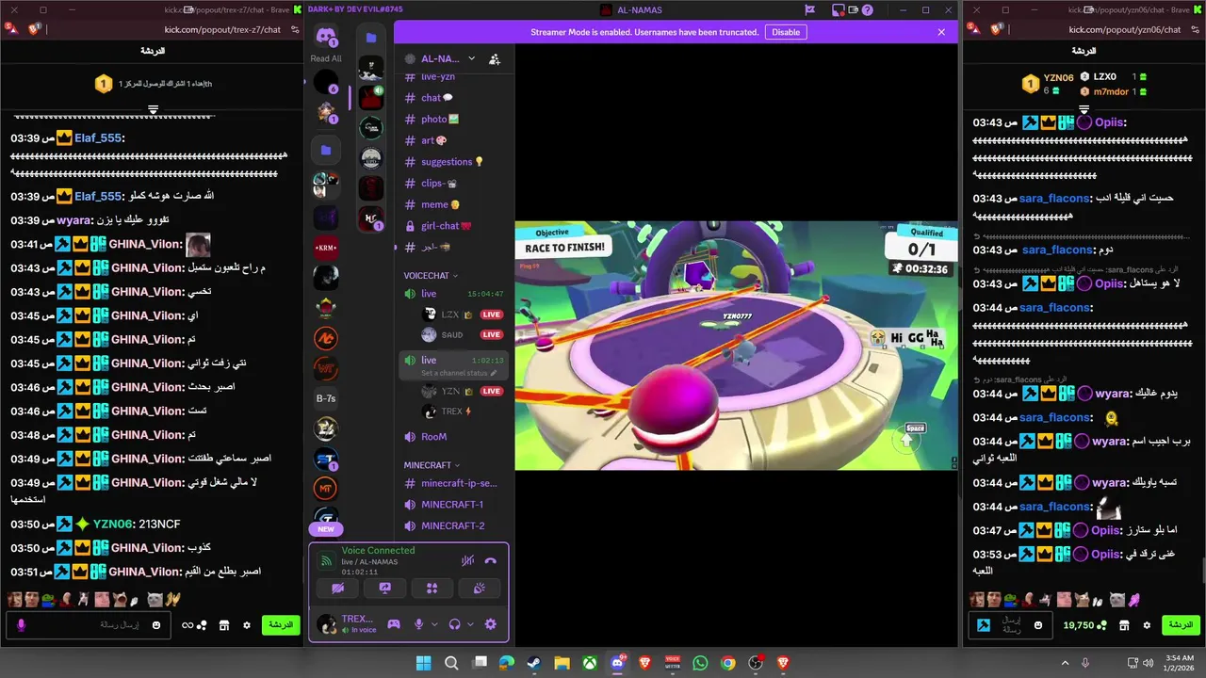Click message input in yzn06 chat
1206x678 pixels.
tap(1013, 625)
